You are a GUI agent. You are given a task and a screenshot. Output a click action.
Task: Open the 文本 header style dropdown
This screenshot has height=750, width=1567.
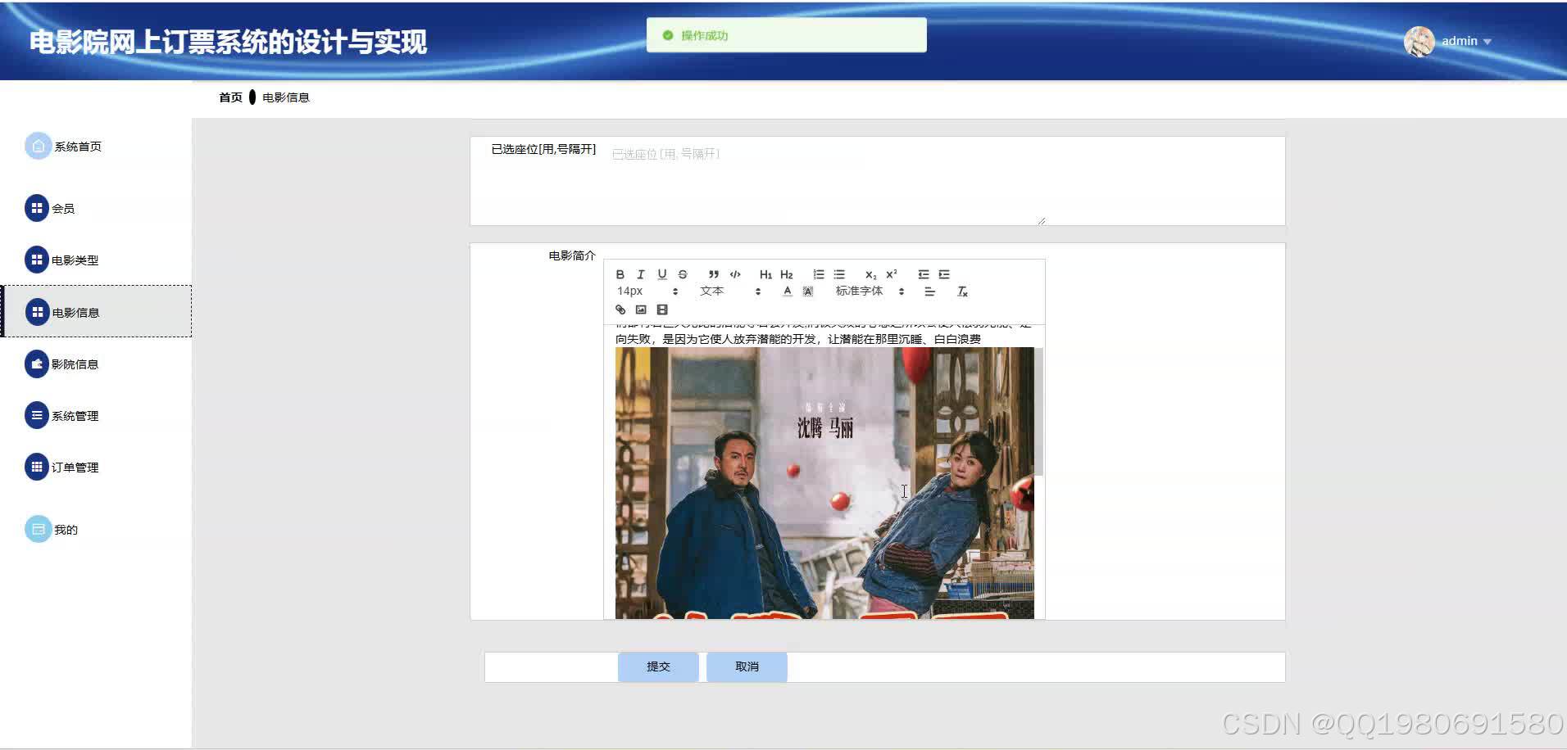coord(730,291)
